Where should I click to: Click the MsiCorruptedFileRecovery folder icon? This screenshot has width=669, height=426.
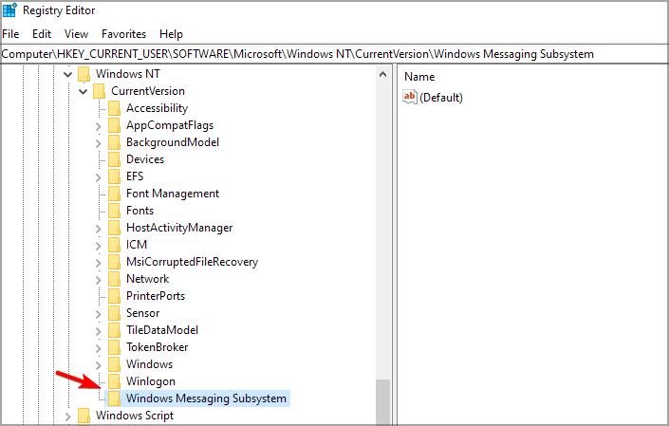point(114,262)
